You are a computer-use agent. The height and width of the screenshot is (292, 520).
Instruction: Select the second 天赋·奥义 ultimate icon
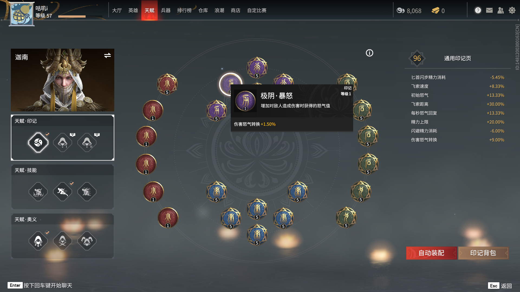tap(63, 241)
